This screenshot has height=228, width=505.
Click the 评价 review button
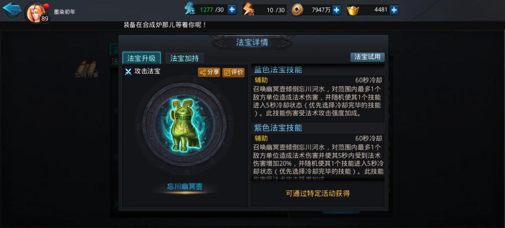pyautogui.click(x=234, y=72)
